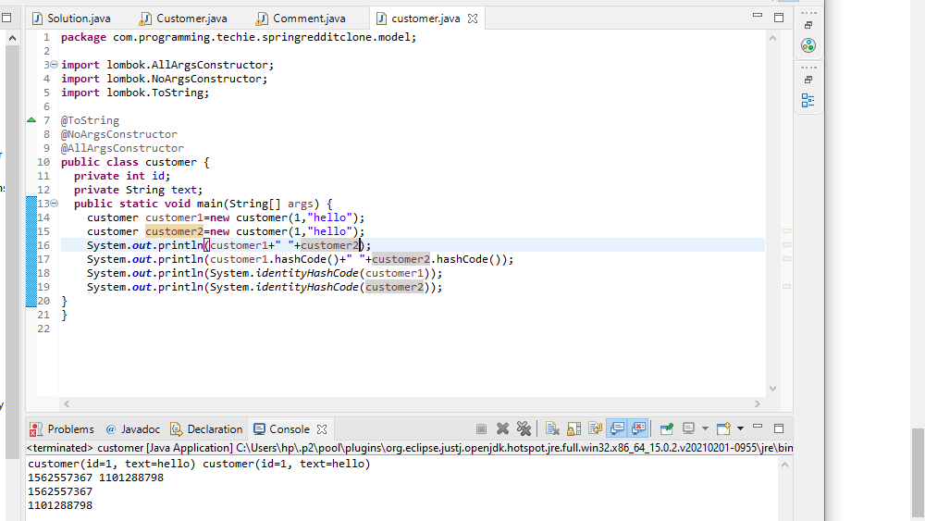
Task: Click the overview ruler marker for line 15
Action: click(786, 230)
